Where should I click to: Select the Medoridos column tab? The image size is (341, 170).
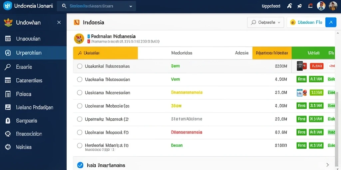click(181, 53)
